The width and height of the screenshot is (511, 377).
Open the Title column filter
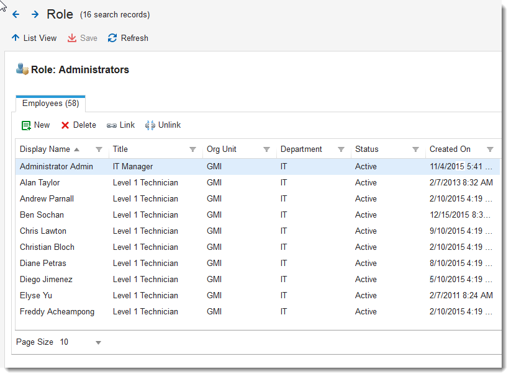192,149
